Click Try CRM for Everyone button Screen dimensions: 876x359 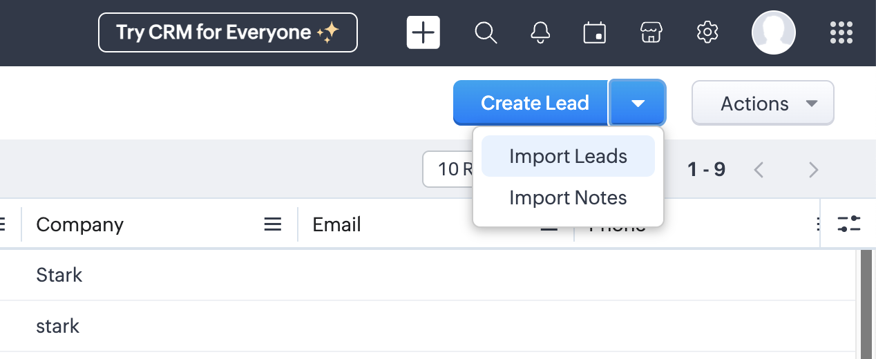tap(228, 32)
